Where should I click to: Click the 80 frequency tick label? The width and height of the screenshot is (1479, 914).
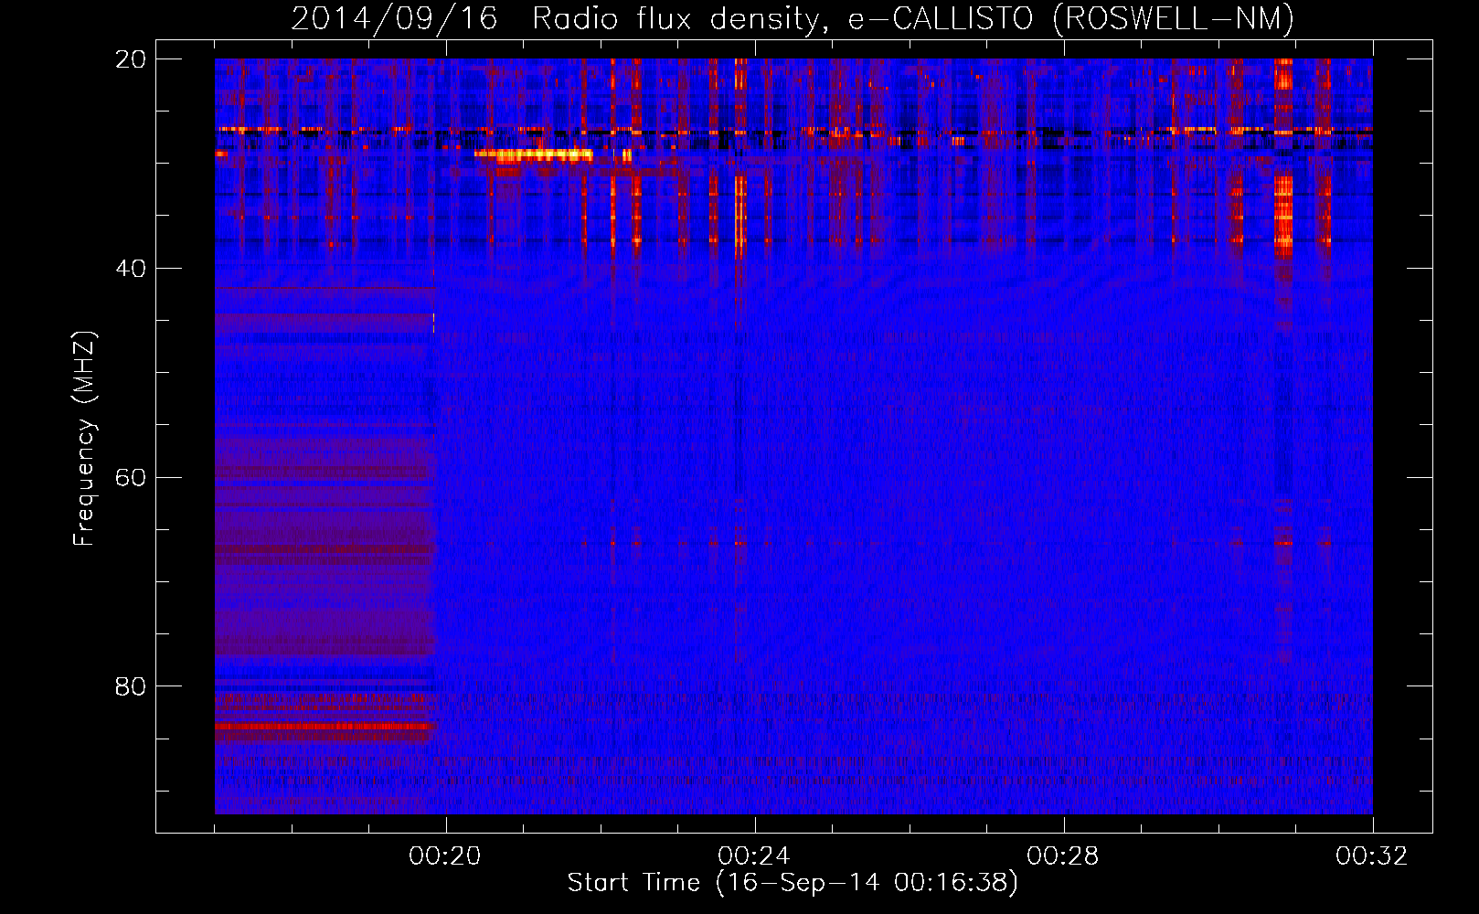(x=132, y=686)
